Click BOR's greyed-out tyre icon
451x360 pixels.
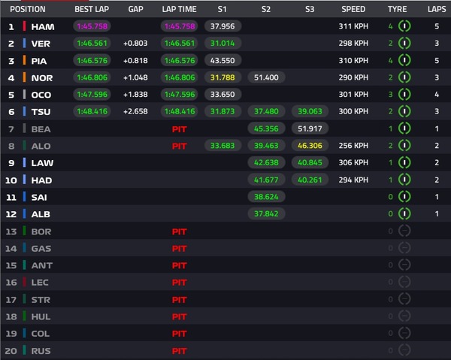404,231
